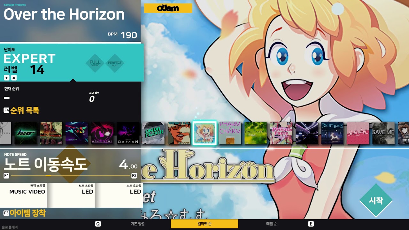409x230 pixels.
Task: Decrease note speed with the F1 key icon
Action: point(6,176)
